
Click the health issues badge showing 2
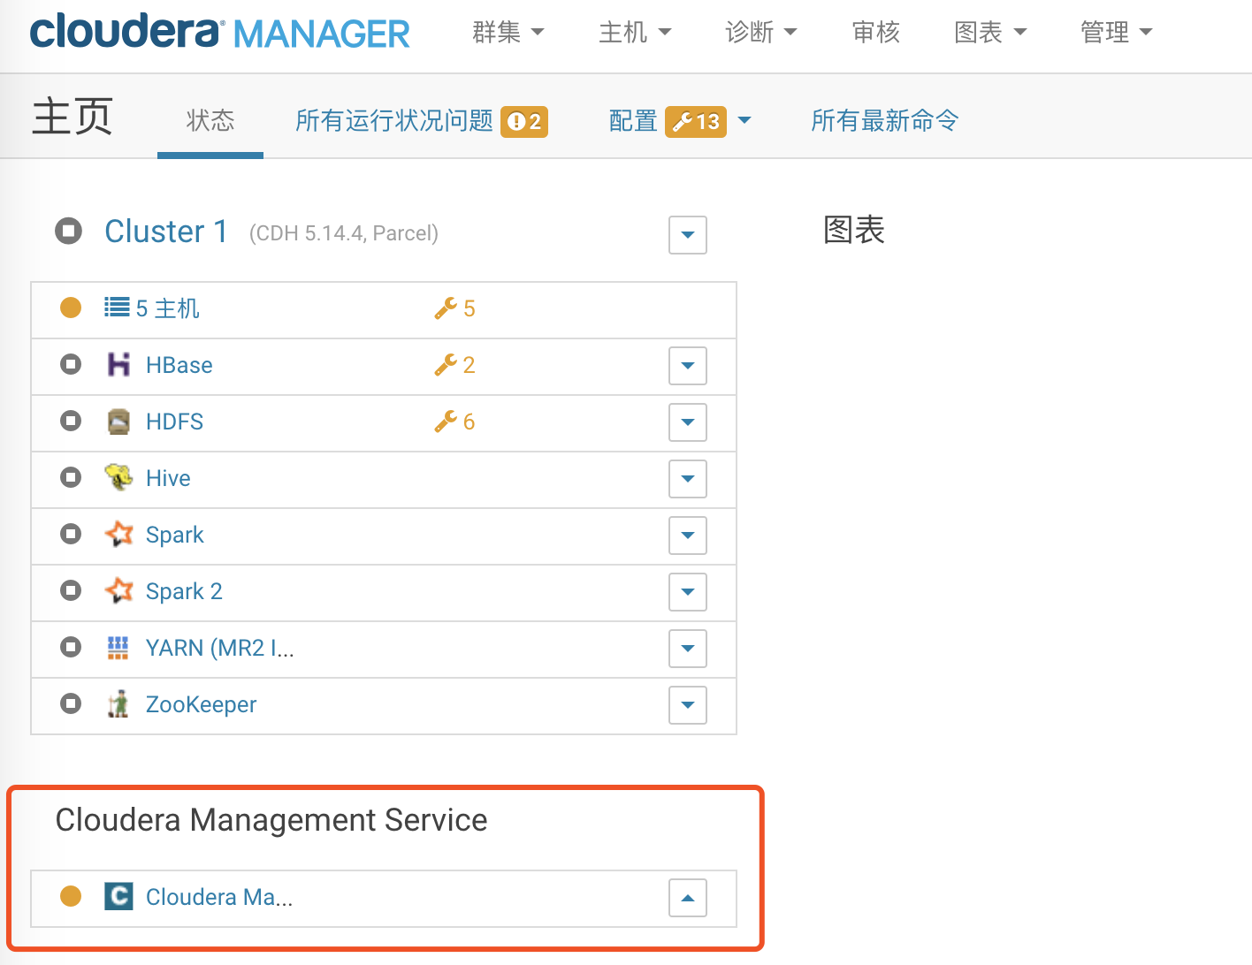pos(524,121)
